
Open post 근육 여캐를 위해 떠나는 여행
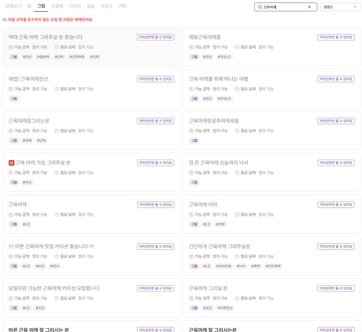pyautogui.click(x=218, y=79)
